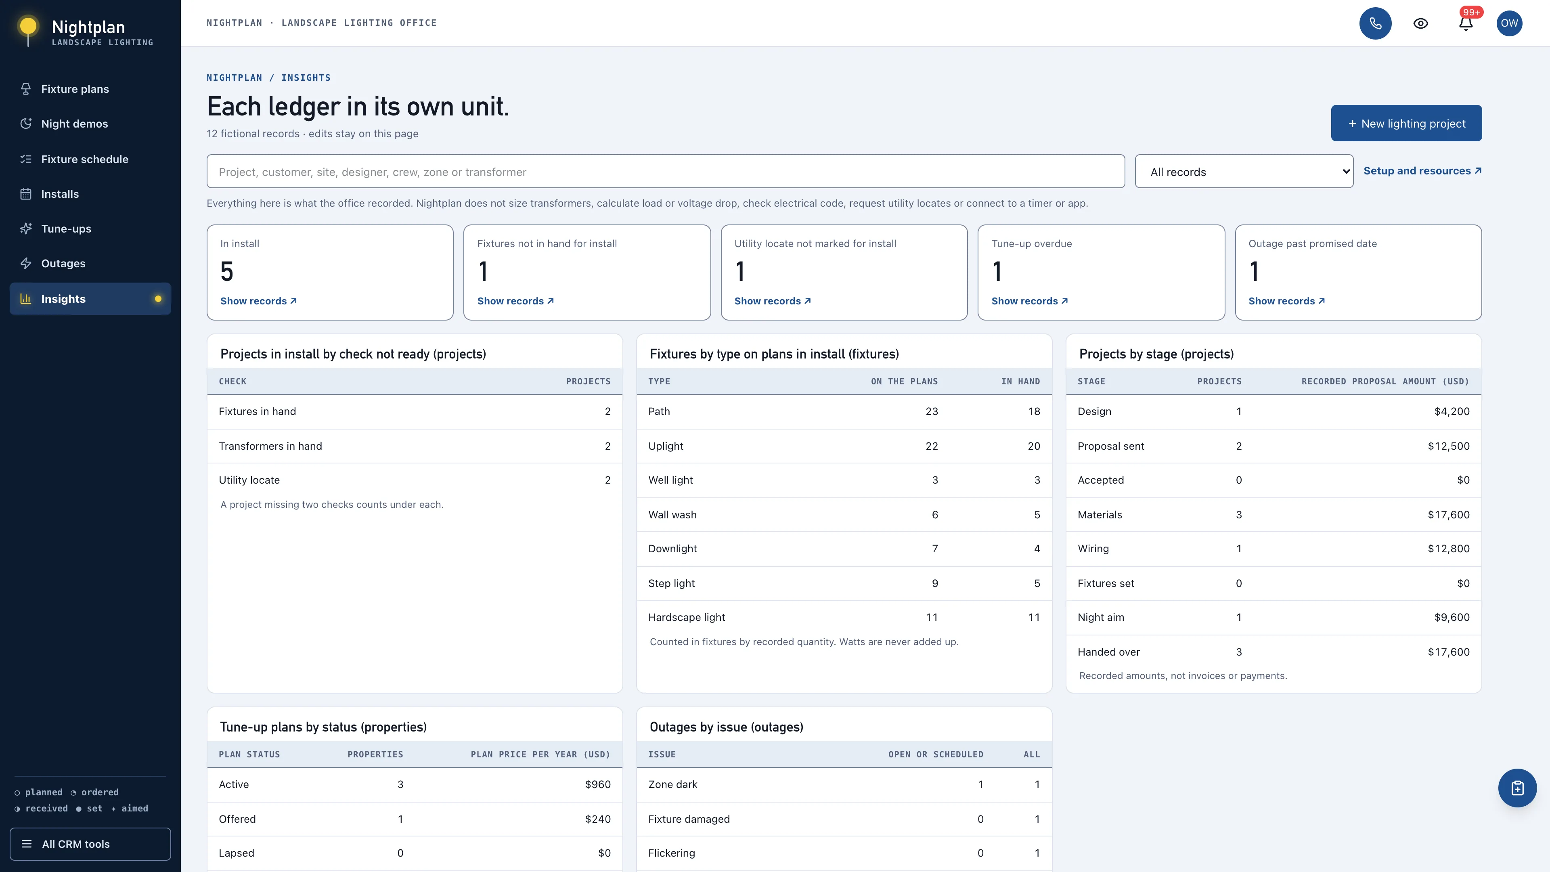Click the Utility locate check row

(x=415, y=480)
